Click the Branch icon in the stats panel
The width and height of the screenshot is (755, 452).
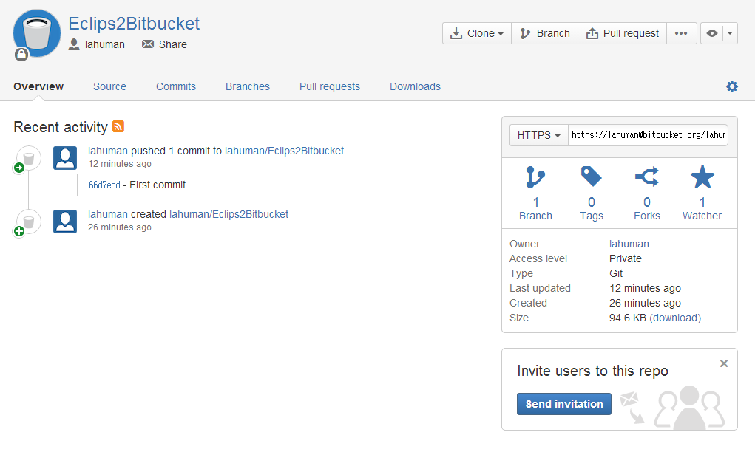[x=535, y=177]
